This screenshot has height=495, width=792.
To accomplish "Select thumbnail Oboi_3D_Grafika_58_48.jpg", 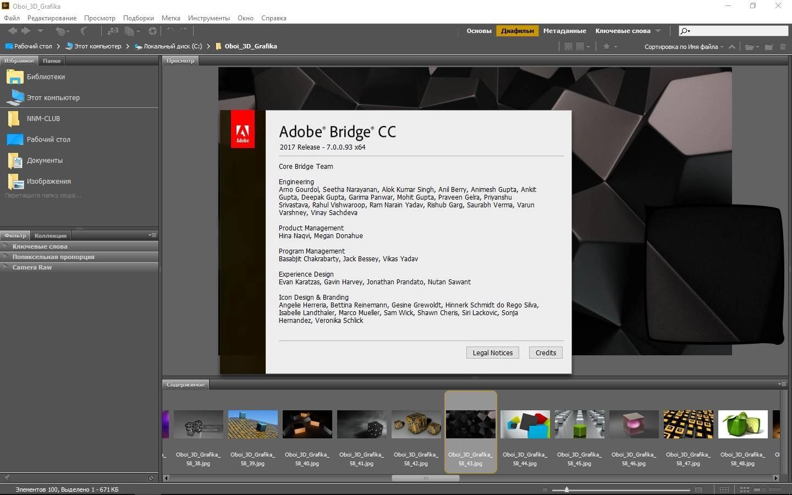I will [x=743, y=432].
